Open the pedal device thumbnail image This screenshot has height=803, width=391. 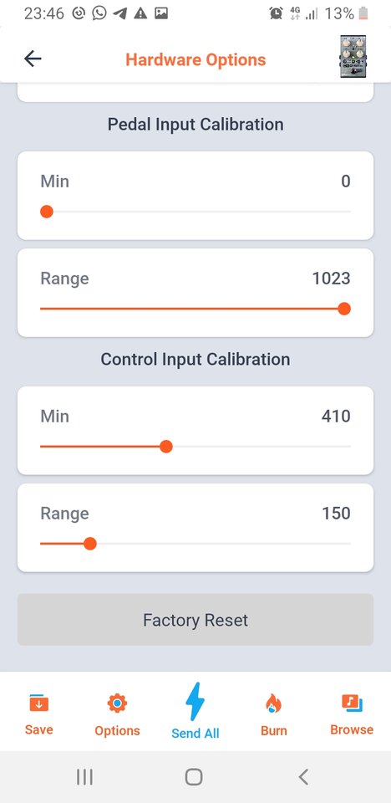(353, 56)
